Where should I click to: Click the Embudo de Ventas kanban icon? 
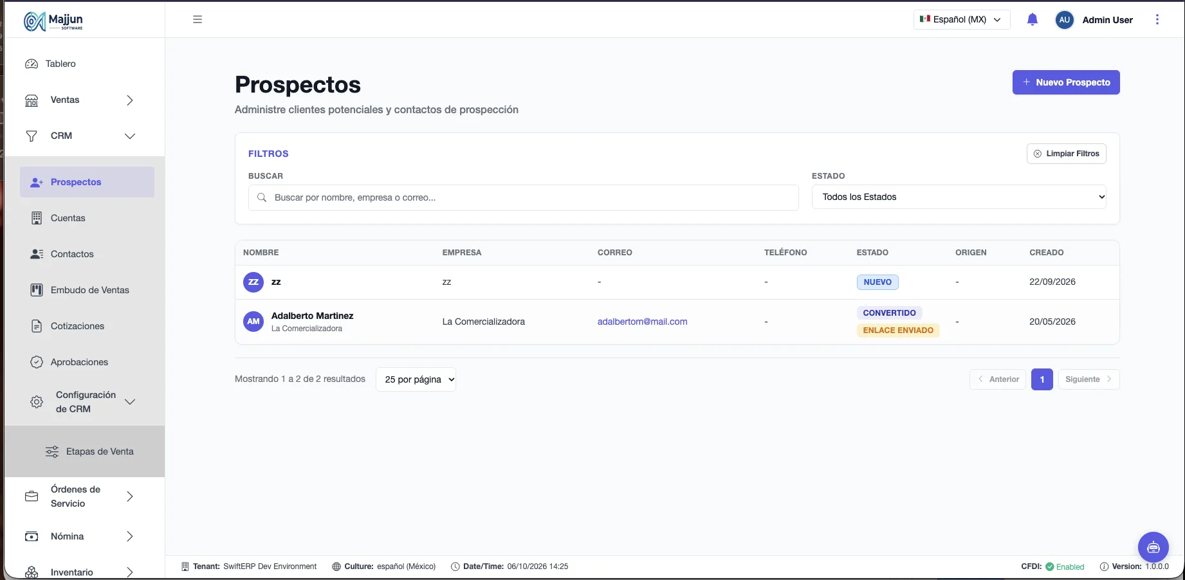[x=37, y=290]
